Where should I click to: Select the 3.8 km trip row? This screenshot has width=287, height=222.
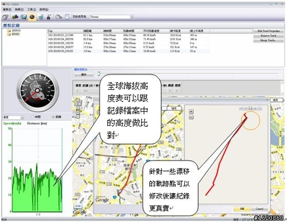click(128, 51)
